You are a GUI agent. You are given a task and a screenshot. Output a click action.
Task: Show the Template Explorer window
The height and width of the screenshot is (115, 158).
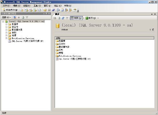tap(70, 10)
